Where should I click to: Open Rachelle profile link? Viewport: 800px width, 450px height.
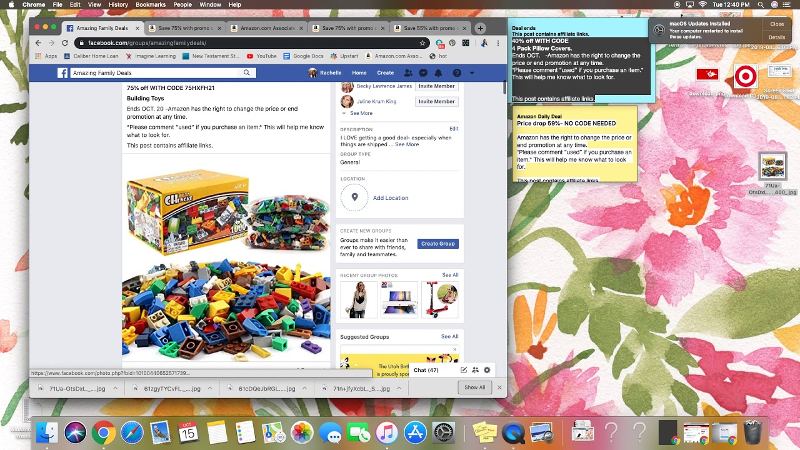click(x=325, y=73)
